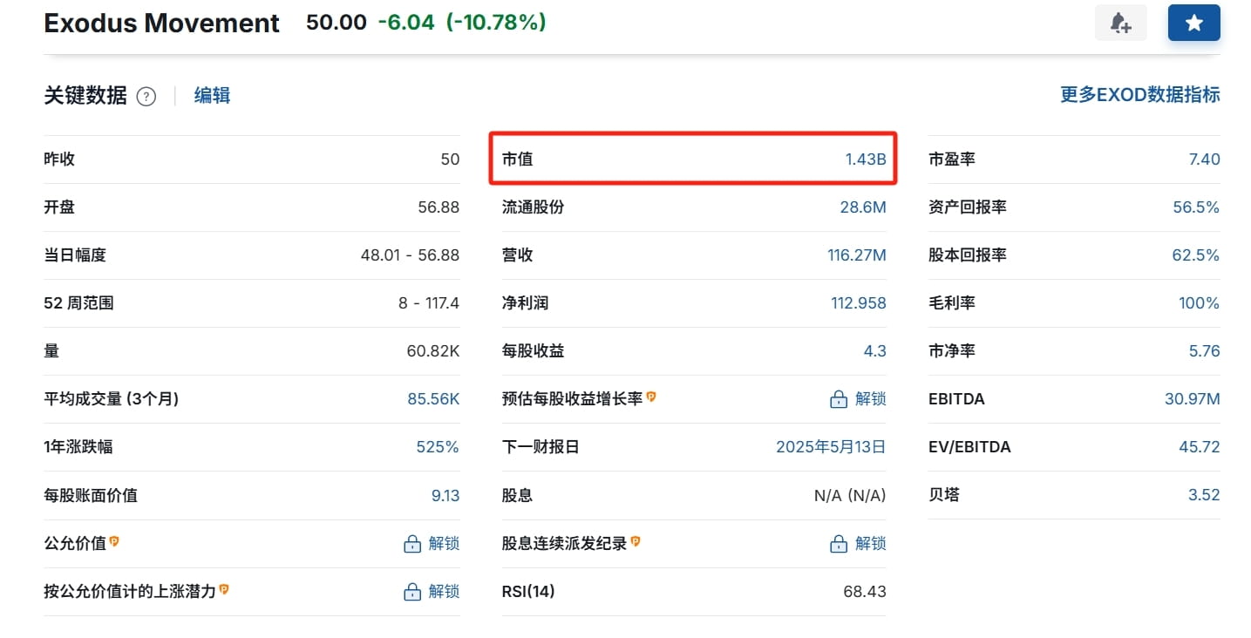Click the 1.43B market cap value
Viewport: 1251px width, 638px height.
click(x=865, y=159)
